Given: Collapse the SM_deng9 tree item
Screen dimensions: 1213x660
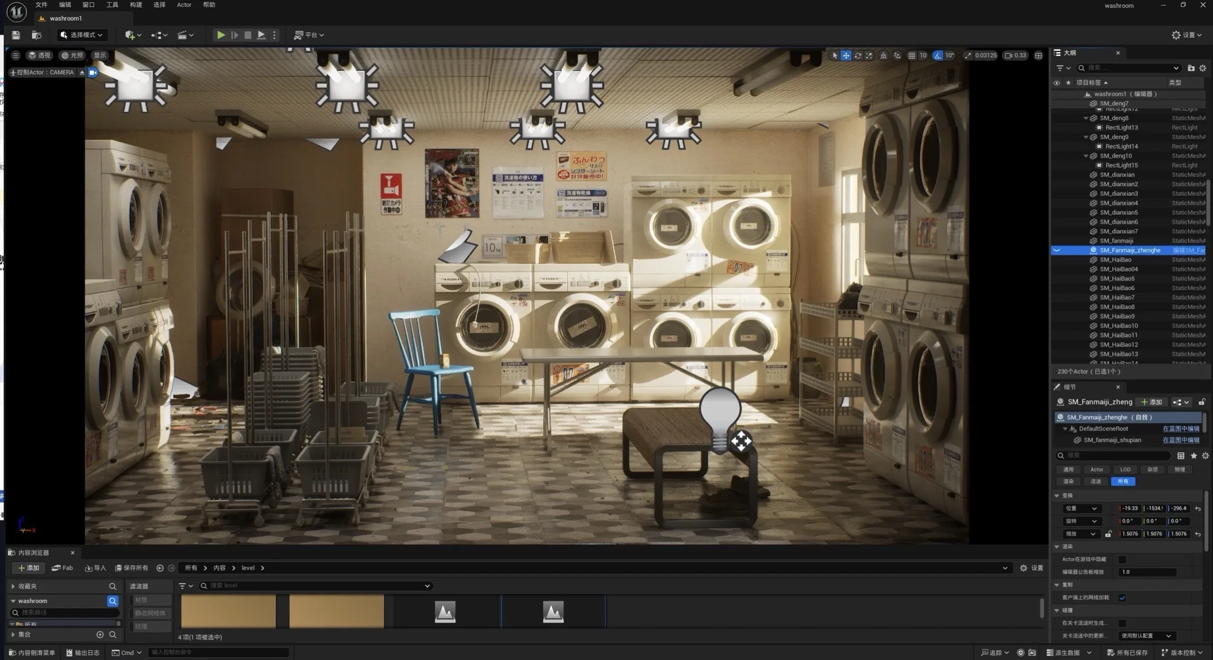Looking at the screenshot, I should coord(1086,137).
